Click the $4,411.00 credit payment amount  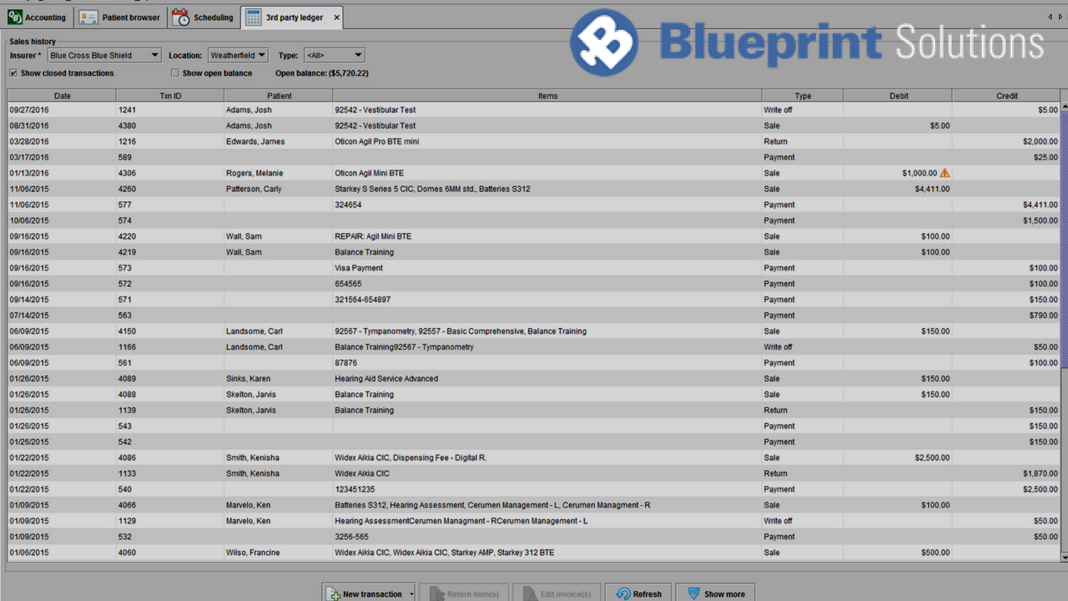pos(1040,205)
